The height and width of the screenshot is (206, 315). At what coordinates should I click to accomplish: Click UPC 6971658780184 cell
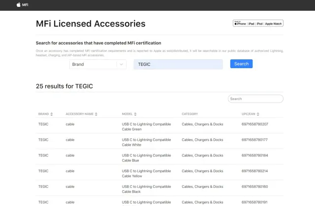point(255,155)
